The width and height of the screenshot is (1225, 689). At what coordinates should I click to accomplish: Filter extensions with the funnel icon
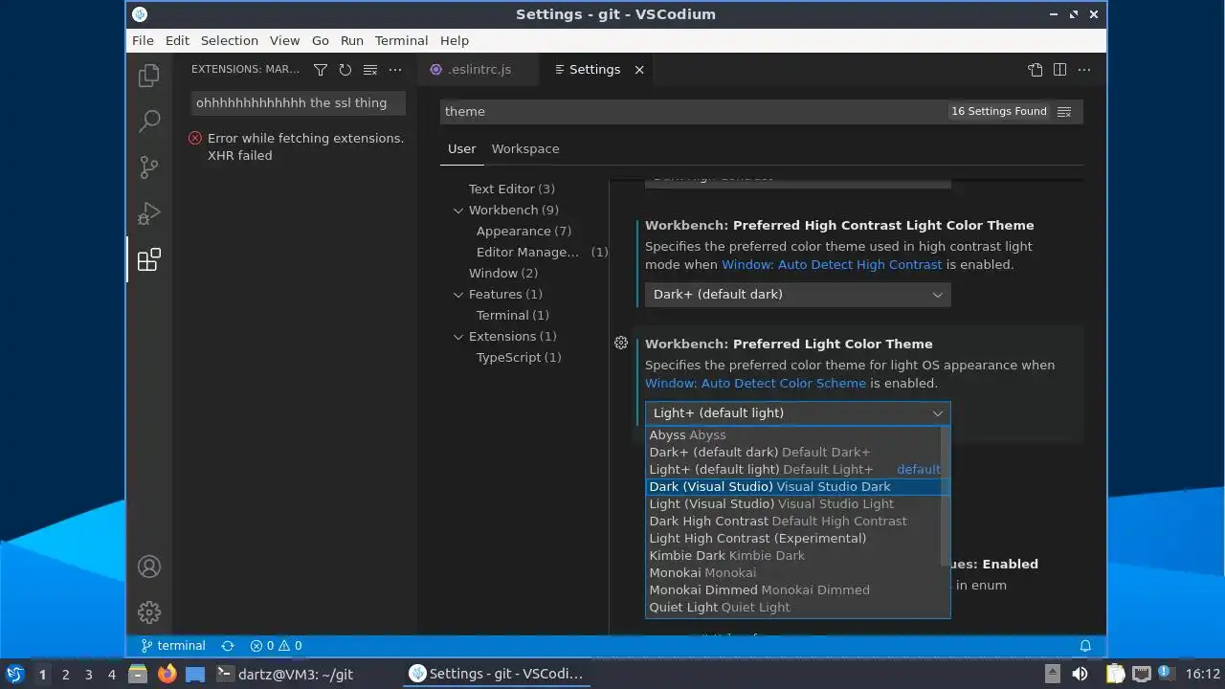click(x=321, y=70)
